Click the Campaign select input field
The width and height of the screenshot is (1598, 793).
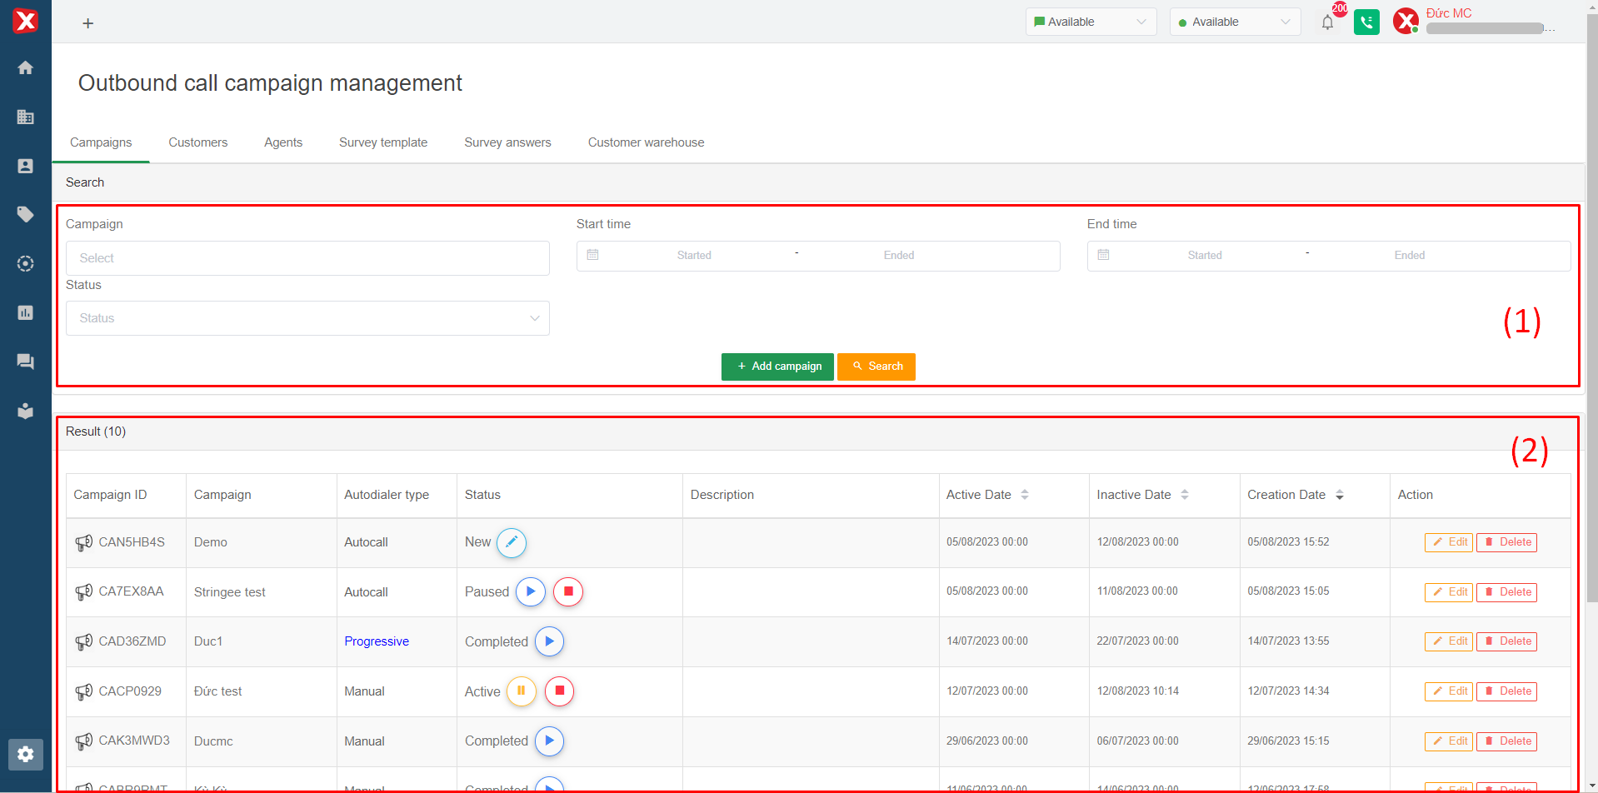tap(307, 258)
